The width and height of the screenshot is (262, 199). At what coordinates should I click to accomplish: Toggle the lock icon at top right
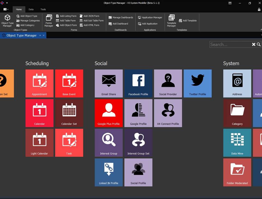click(x=259, y=9)
